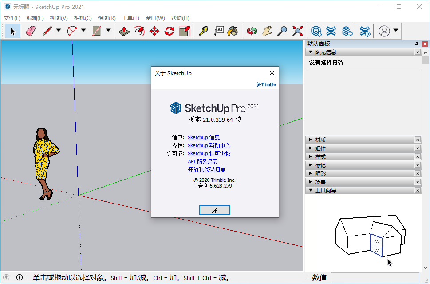
Task: Click the Zoom Extents icon
Action: tap(297, 31)
